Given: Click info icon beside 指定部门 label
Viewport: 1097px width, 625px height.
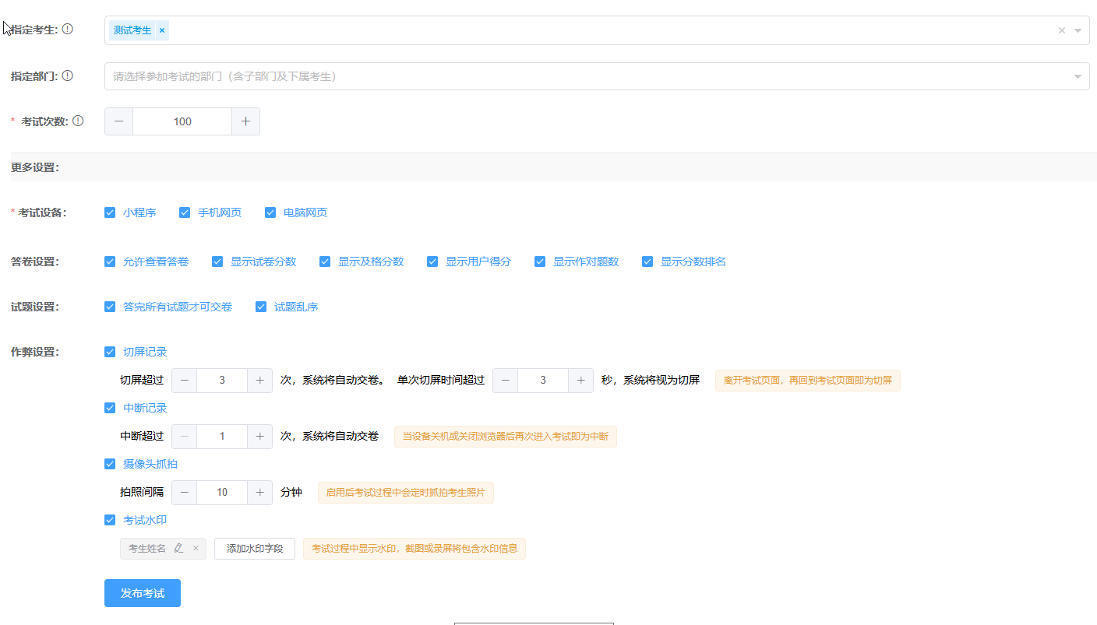Looking at the screenshot, I should point(68,75).
